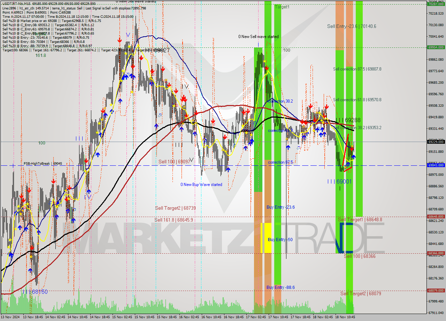Click the '0 New Sell wave started' label
The width and height of the screenshot is (446, 321).
tap(258, 37)
